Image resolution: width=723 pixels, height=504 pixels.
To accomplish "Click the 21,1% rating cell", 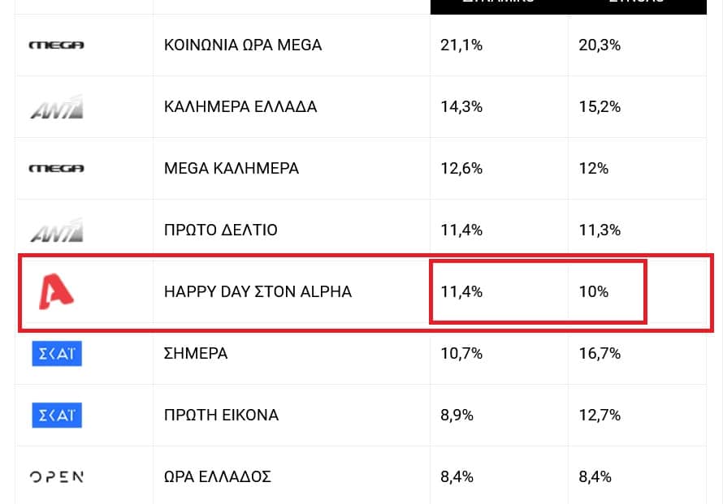I will pyautogui.click(x=461, y=45).
